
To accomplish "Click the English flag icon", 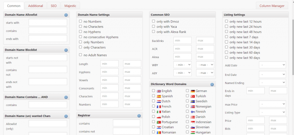I will coord(159,91).
